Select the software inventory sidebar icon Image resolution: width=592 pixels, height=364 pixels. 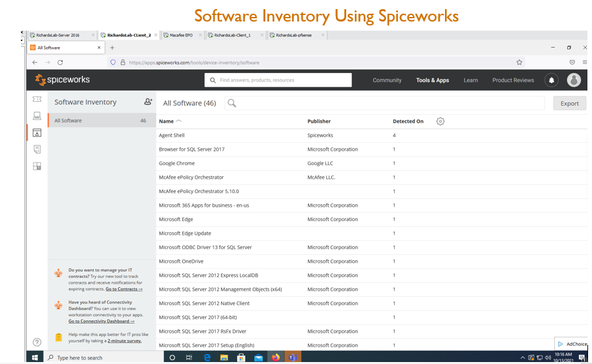tap(37, 132)
